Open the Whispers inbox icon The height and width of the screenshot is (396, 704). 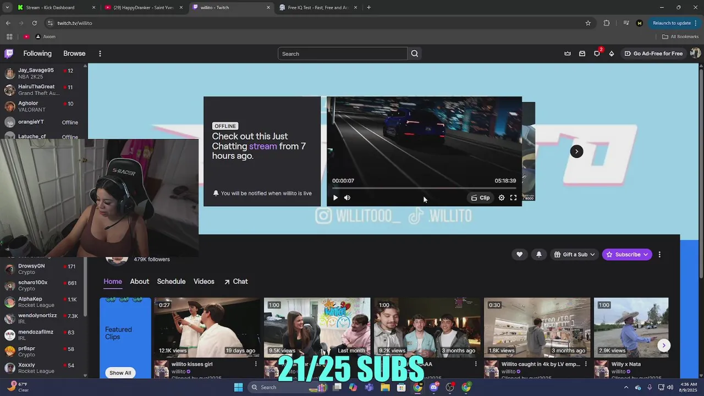tap(582, 53)
